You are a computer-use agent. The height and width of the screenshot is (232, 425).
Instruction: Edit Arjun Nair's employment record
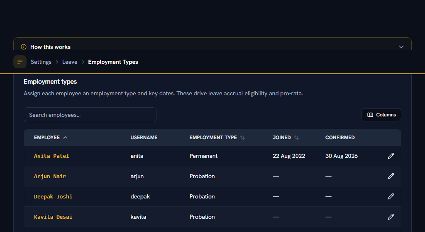391,176
